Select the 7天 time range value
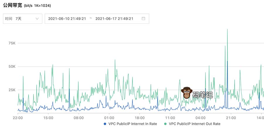The width and height of the screenshot is (264, 128). tap(18, 18)
